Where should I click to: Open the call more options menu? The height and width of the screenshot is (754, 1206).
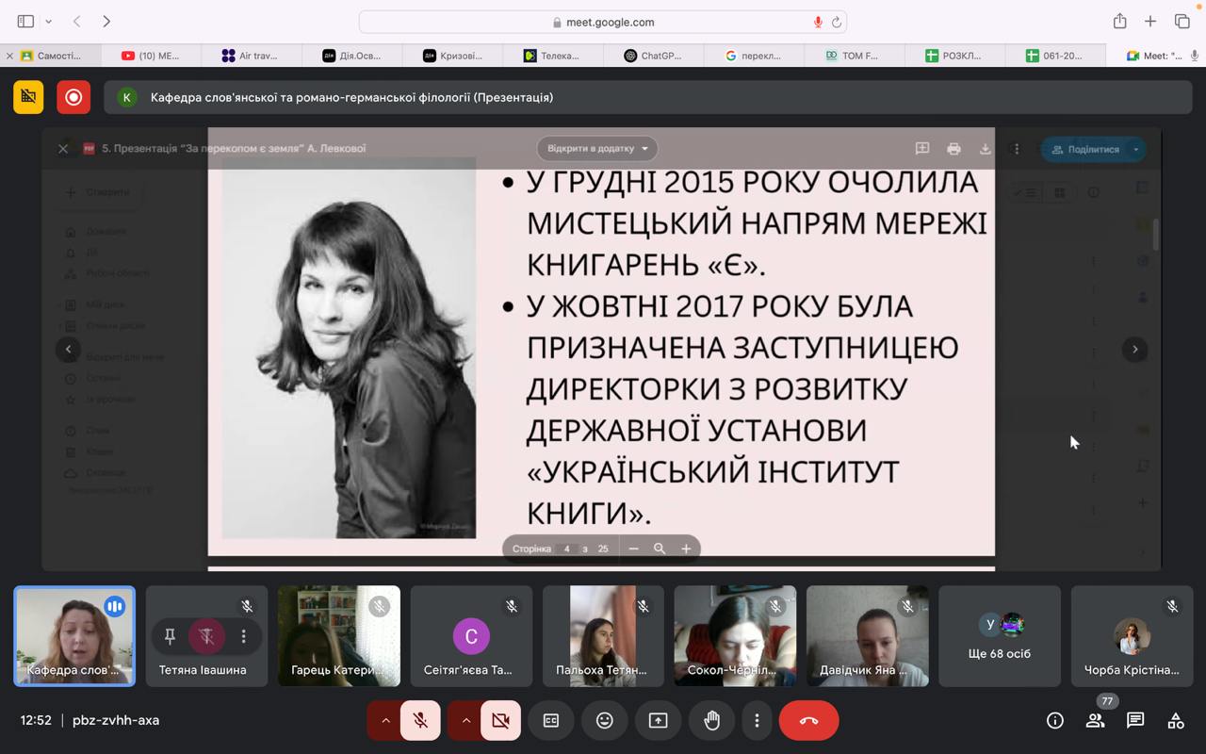coord(757,720)
